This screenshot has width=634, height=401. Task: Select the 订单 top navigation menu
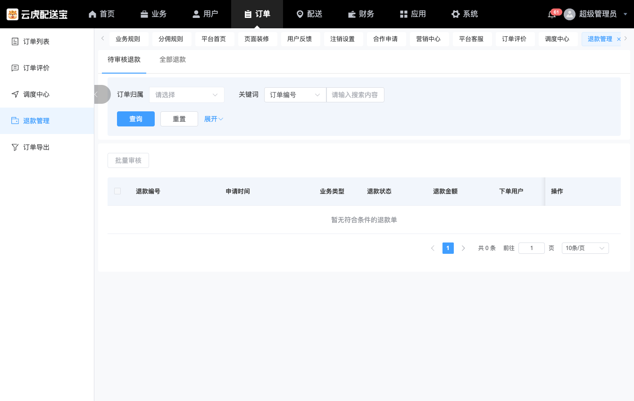tap(257, 14)
